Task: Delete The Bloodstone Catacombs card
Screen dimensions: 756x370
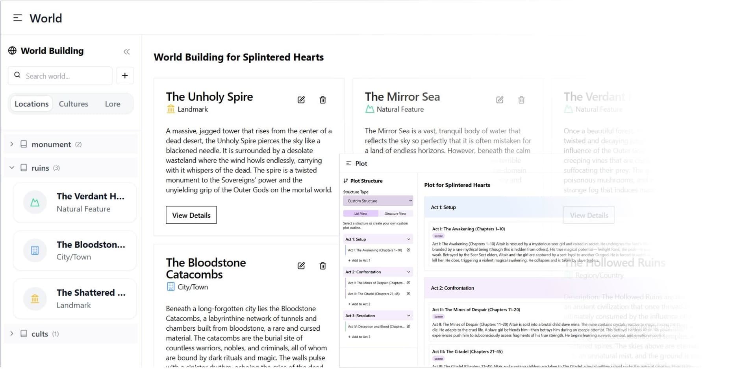Action: tap(323, 266)
